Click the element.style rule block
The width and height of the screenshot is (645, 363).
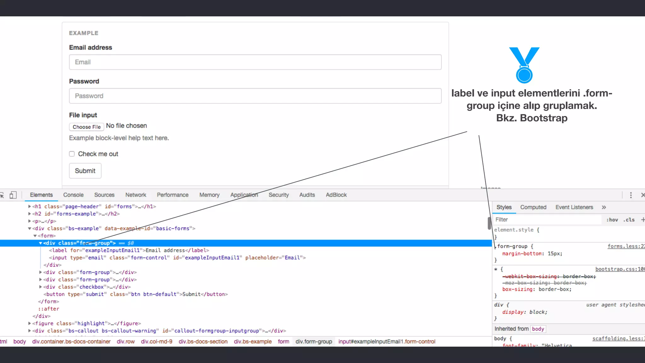coord(517,233)
